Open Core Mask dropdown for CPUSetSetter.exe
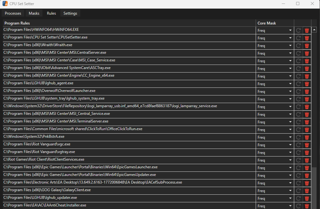The height and width of the screenshot is (209, 320). 275,38
